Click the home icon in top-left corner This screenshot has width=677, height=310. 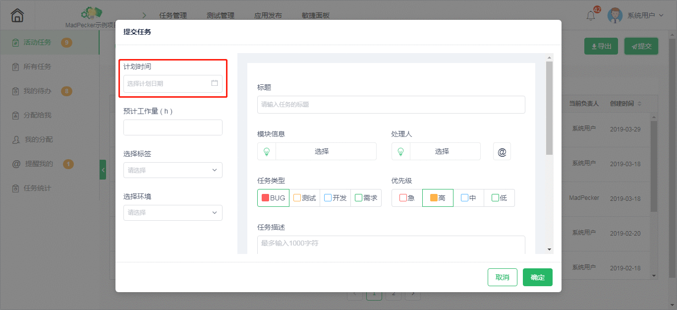click(x=16, y=15)
